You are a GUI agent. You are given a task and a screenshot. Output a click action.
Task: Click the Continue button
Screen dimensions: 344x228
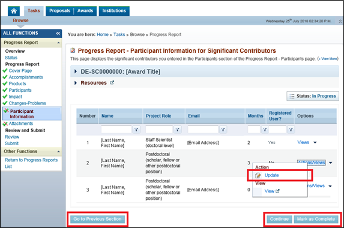pyautogui.click(x=279, y=219)
